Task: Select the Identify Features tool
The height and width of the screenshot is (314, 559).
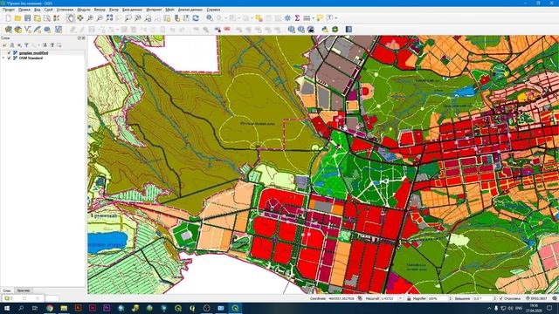Action: [x=210, y=18]
